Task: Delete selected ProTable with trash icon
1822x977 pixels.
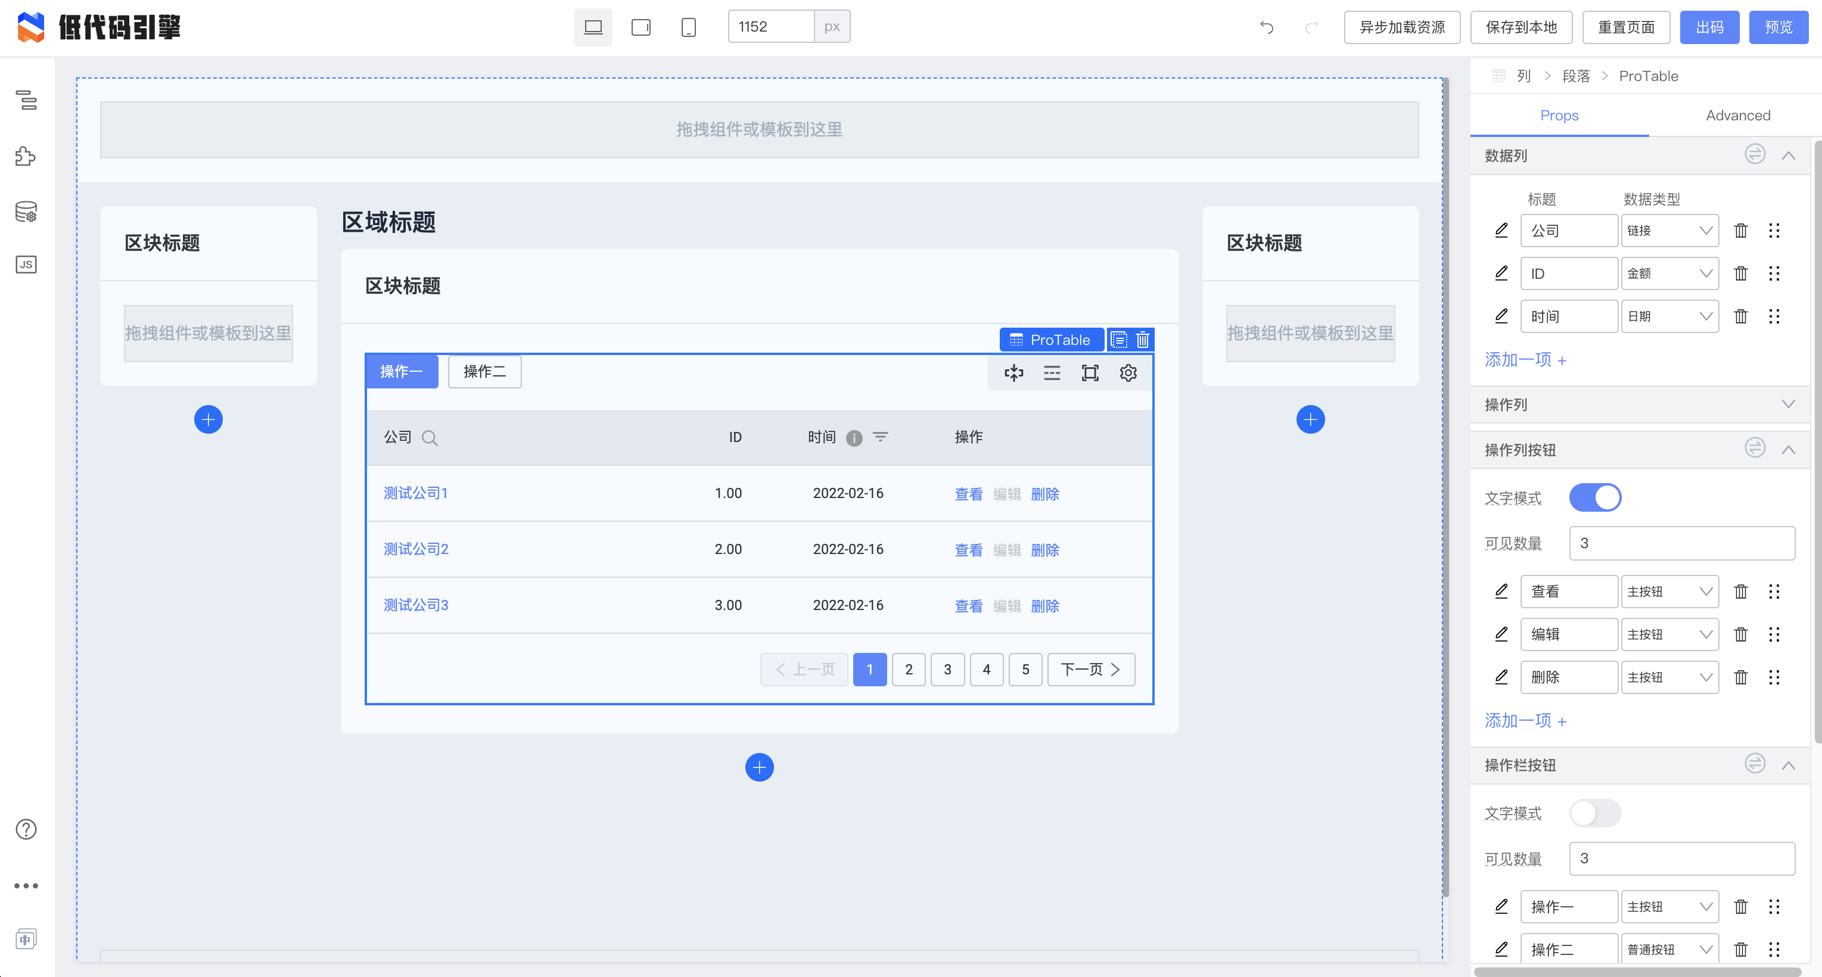Action: [x=1142, y=340]
